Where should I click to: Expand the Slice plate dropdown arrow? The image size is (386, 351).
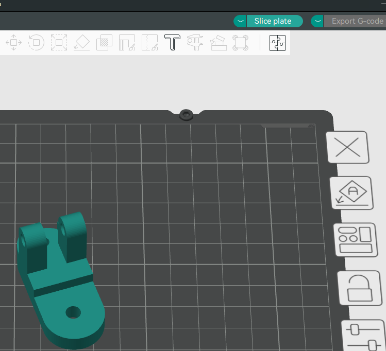240,21
